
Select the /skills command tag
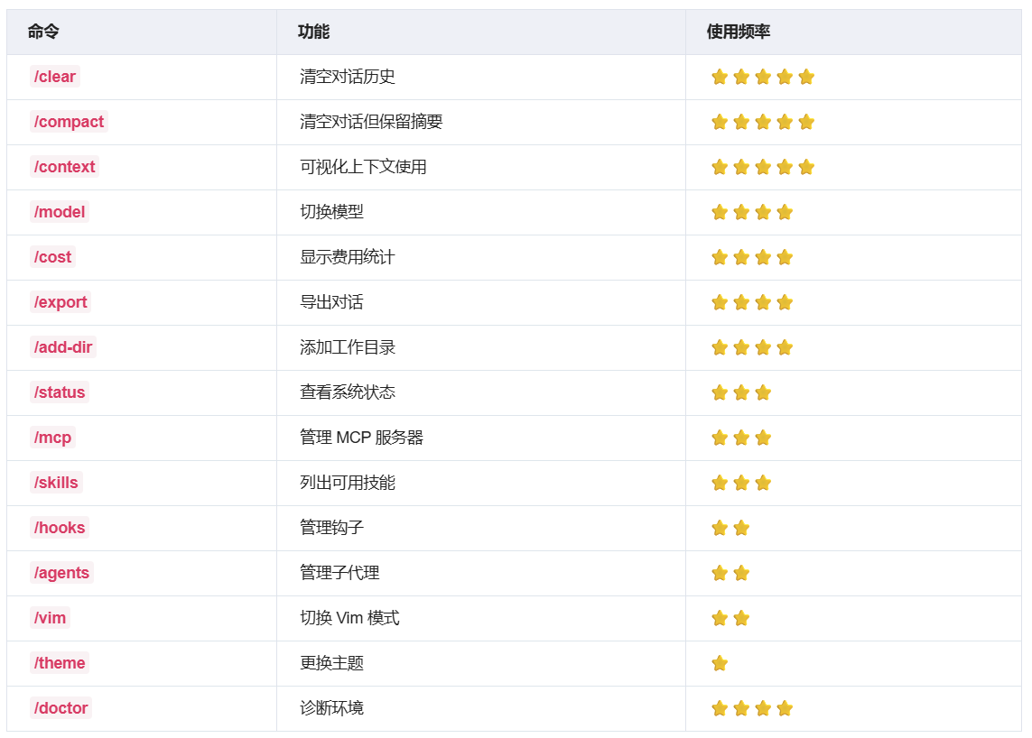point(56,483)
